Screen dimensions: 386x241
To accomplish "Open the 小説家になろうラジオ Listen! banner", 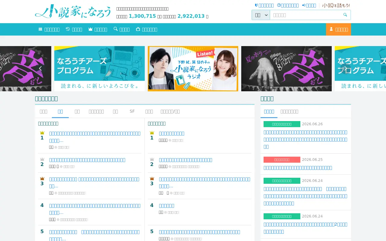I will tap(193, 69).
